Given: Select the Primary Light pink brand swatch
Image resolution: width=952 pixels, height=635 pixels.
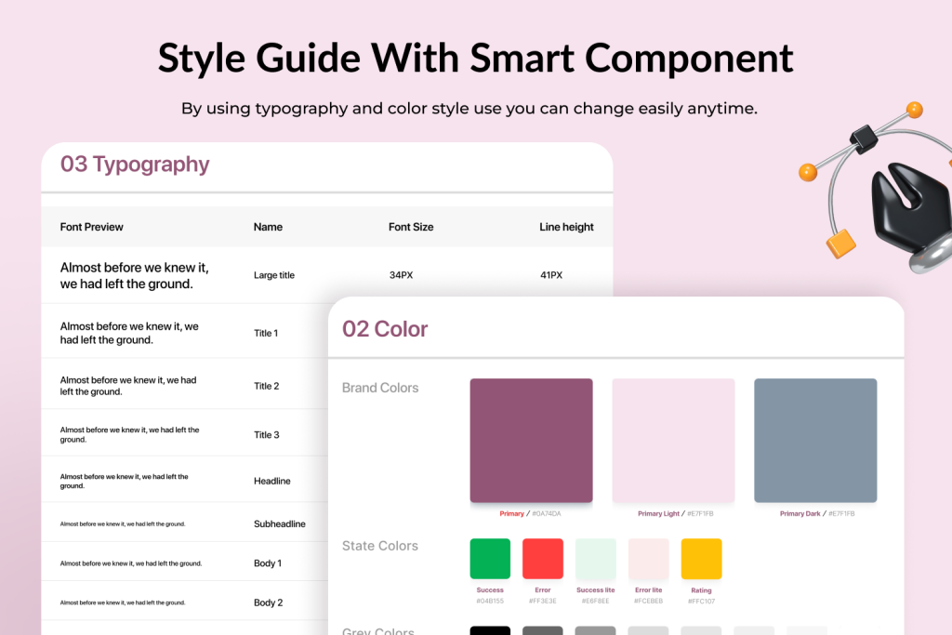Looking at the screenshot, I should (673, 440).
